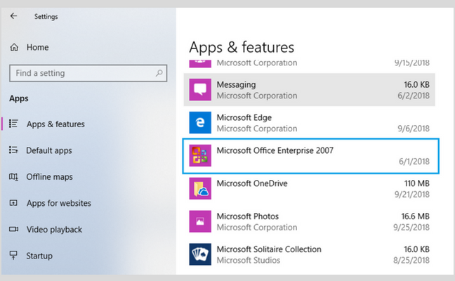
Task: Click the 9/21/2018 OneDrive install date
Action: click(411, 195)
